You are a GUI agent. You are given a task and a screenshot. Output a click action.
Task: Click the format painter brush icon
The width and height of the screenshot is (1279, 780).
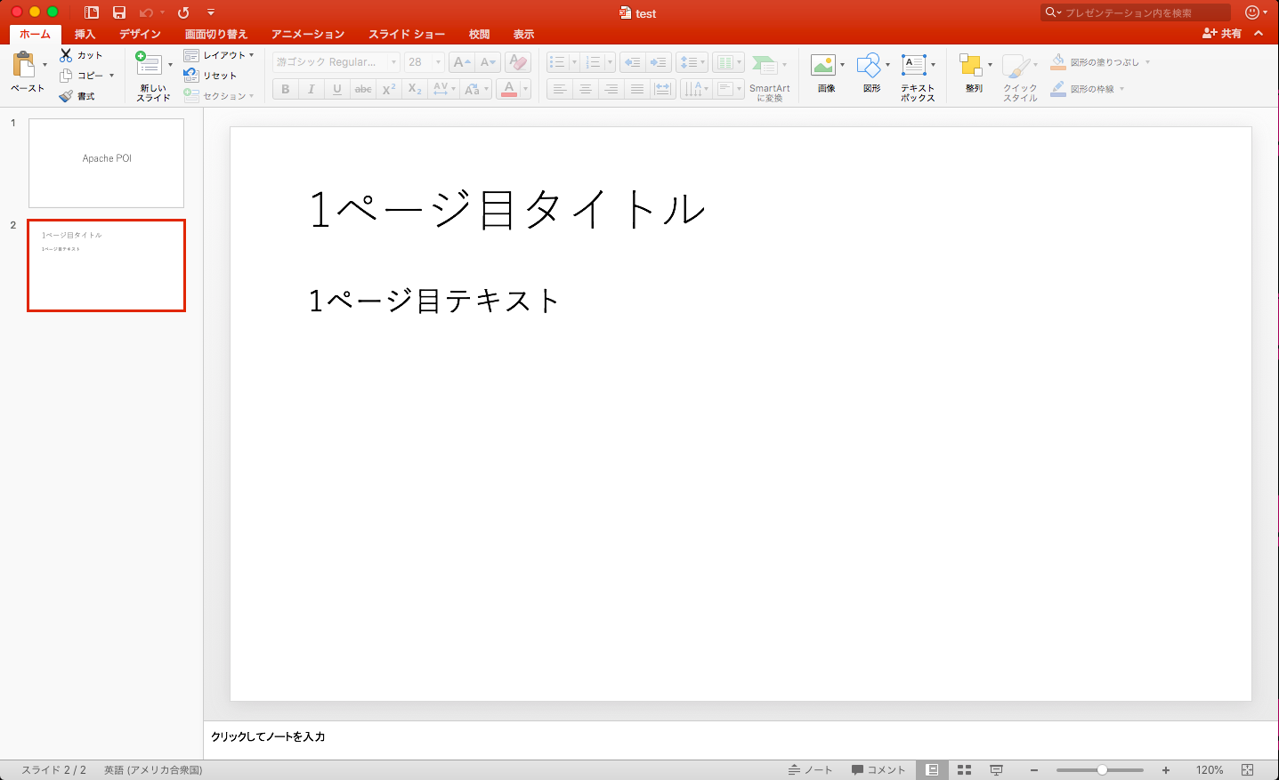pos(66,96)
